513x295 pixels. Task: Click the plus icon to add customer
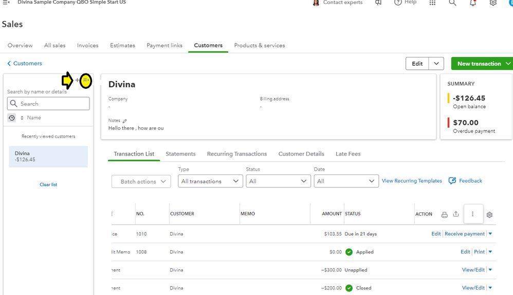(x=78, y=80)
